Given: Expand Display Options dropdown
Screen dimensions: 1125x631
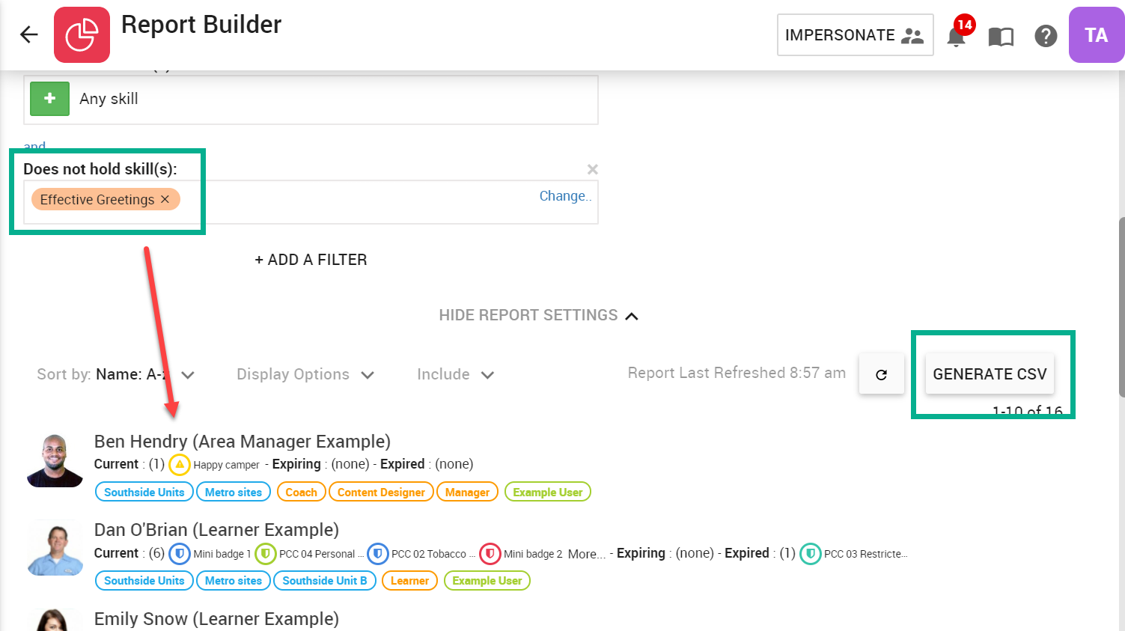Looking at the screenshot, I should (305, 374).
